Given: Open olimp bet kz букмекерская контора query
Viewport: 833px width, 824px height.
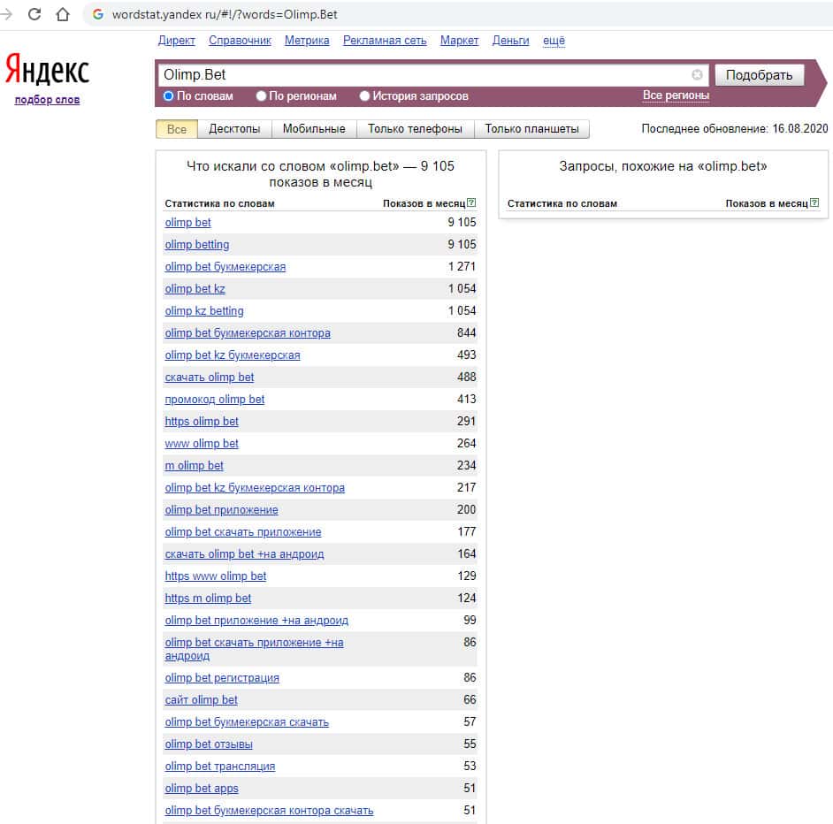Looking at the screenshot, I should [x=255, y=488].
